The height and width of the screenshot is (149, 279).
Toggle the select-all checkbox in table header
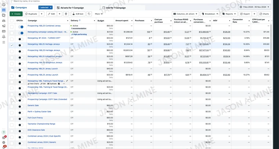coord(12,21)
